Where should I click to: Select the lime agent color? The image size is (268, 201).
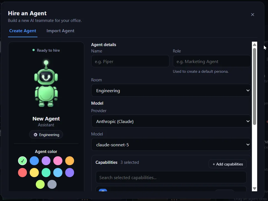tap(40, 184)
